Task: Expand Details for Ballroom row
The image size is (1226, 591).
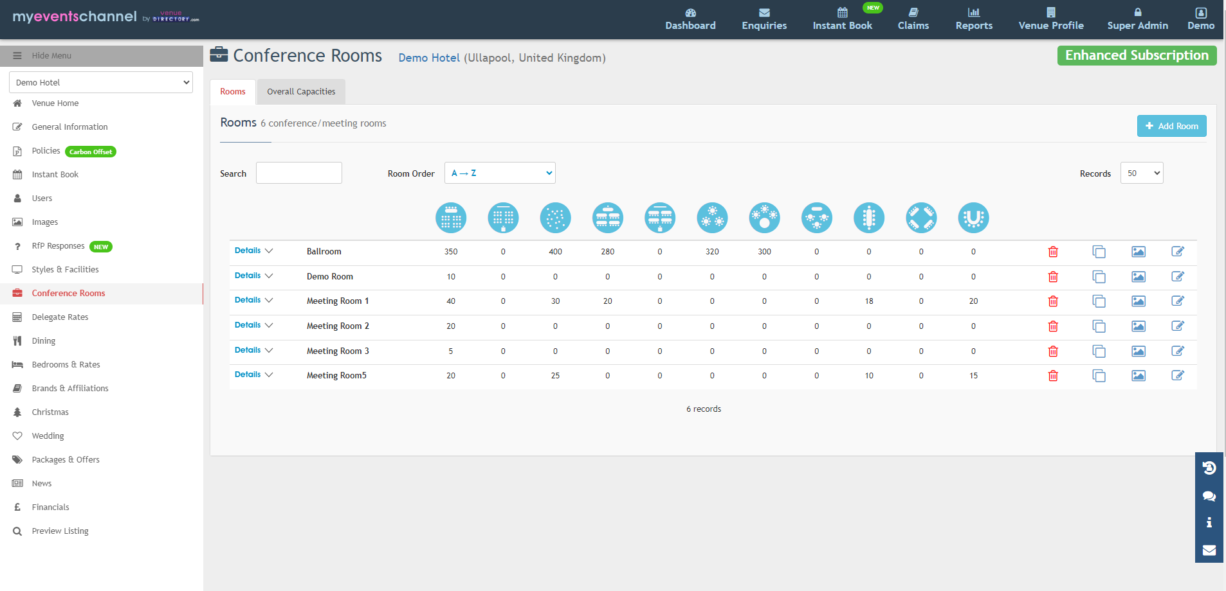Action: [253, 251]
